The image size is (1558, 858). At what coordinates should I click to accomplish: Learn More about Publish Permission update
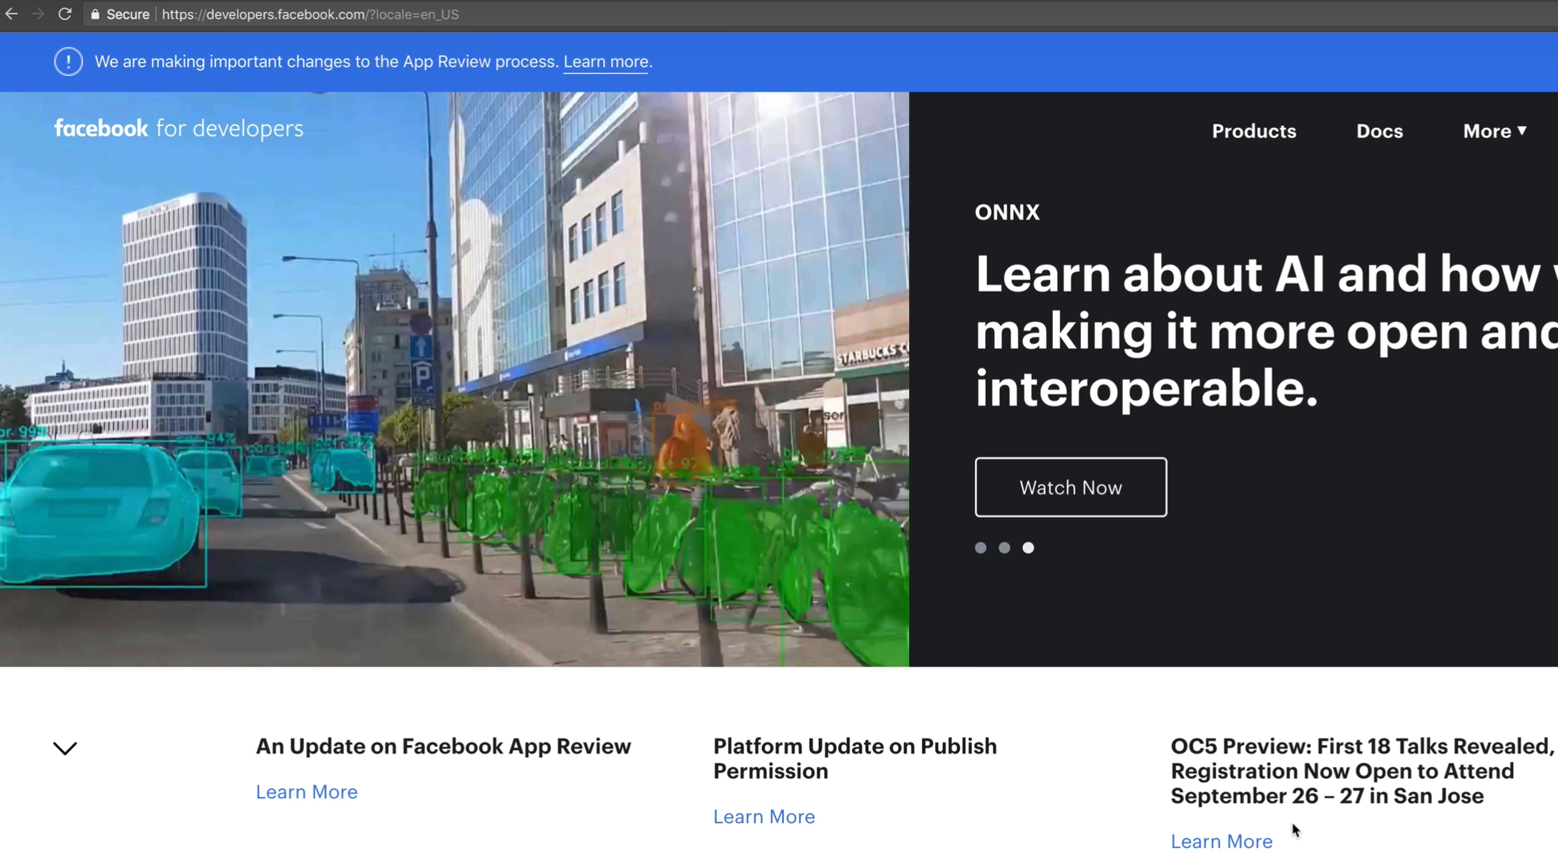pos(763,816)
